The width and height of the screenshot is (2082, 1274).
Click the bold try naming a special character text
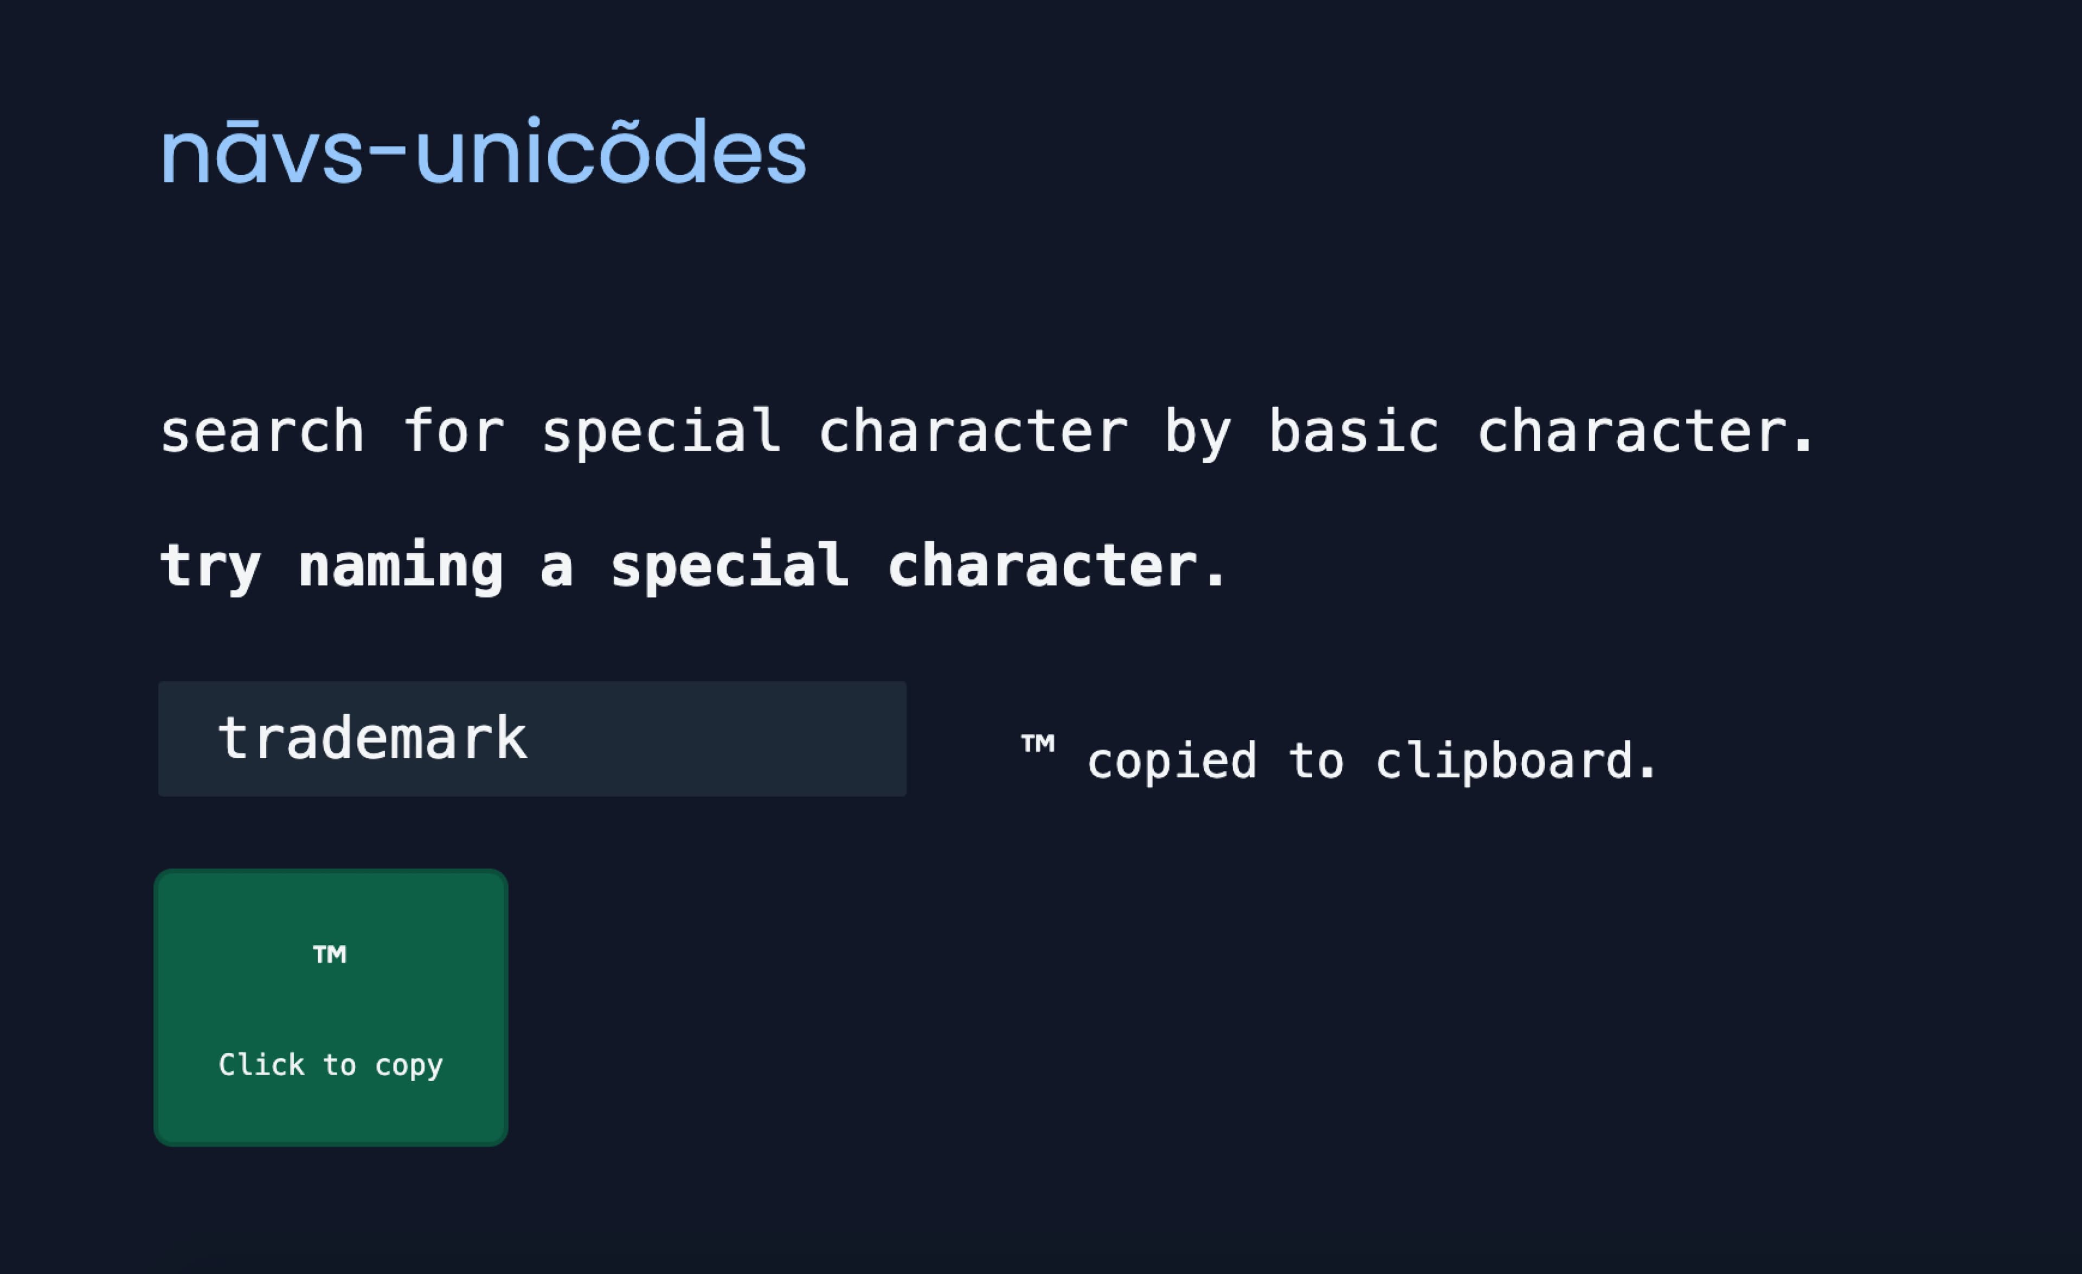[693, 566]
